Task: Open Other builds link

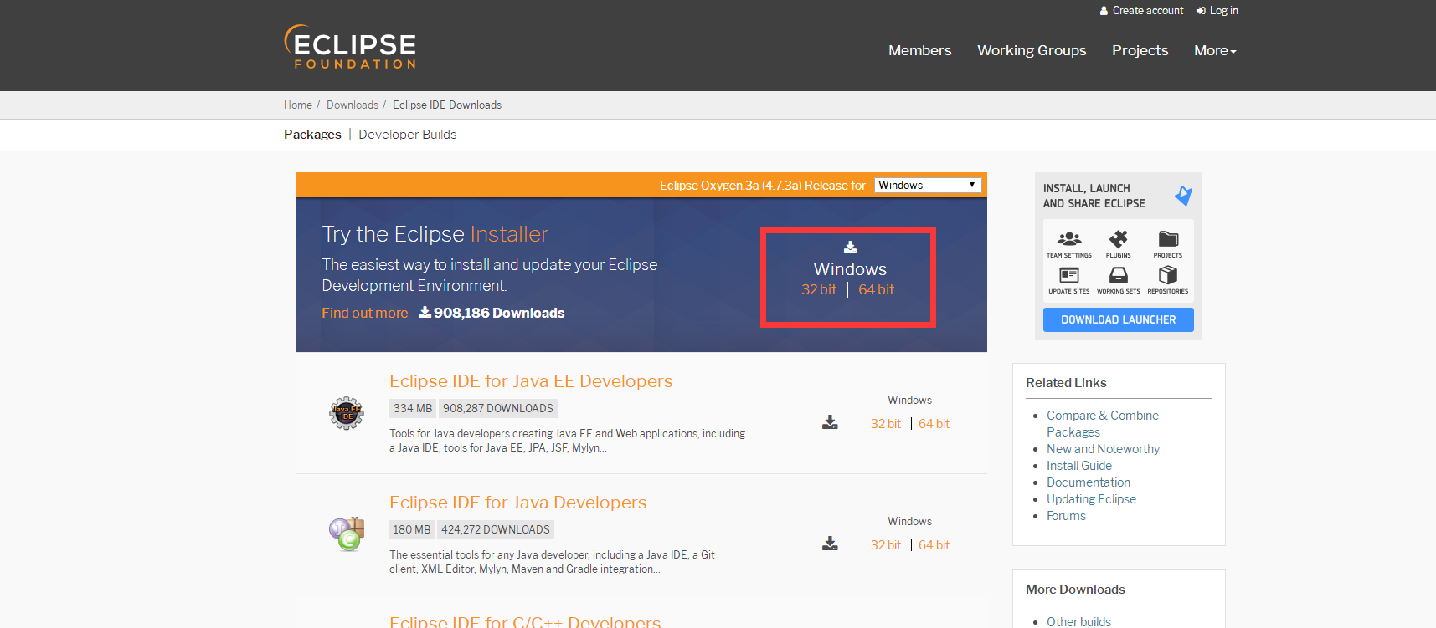Action: pos(1078,621)
